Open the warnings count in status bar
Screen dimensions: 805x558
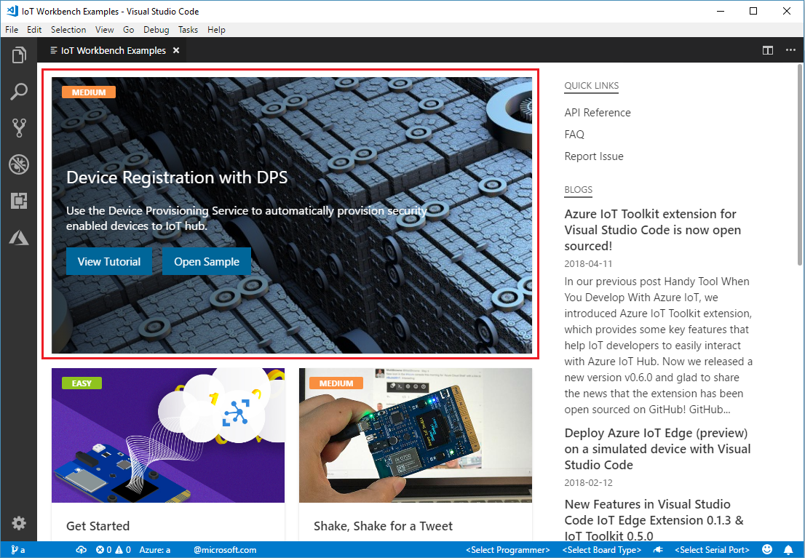point(123,550)
